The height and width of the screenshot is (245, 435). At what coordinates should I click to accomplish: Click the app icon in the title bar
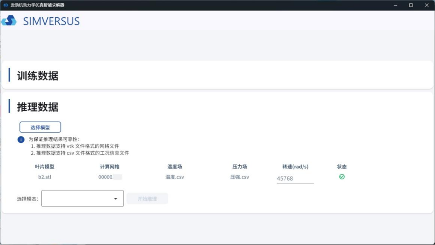point(6,5)
